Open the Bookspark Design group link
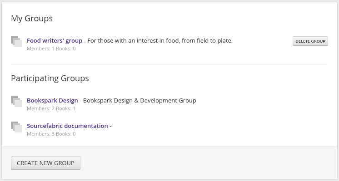The height and width of the screenshot is (181, 339). (x=52, y=101)
